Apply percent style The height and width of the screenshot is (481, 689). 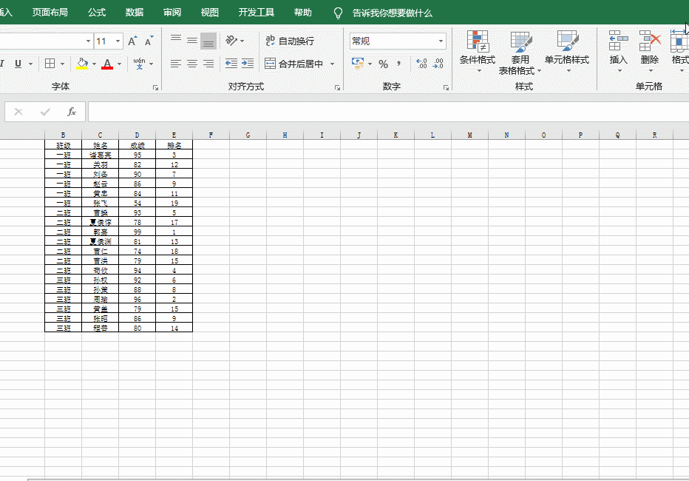(x=383, y=64)
